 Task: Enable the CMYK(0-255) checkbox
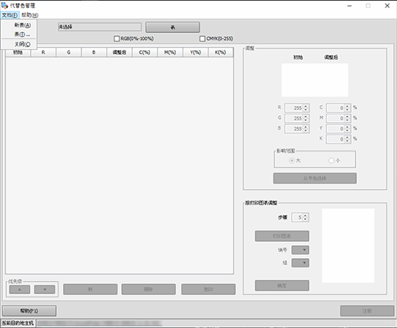(202, 38)
